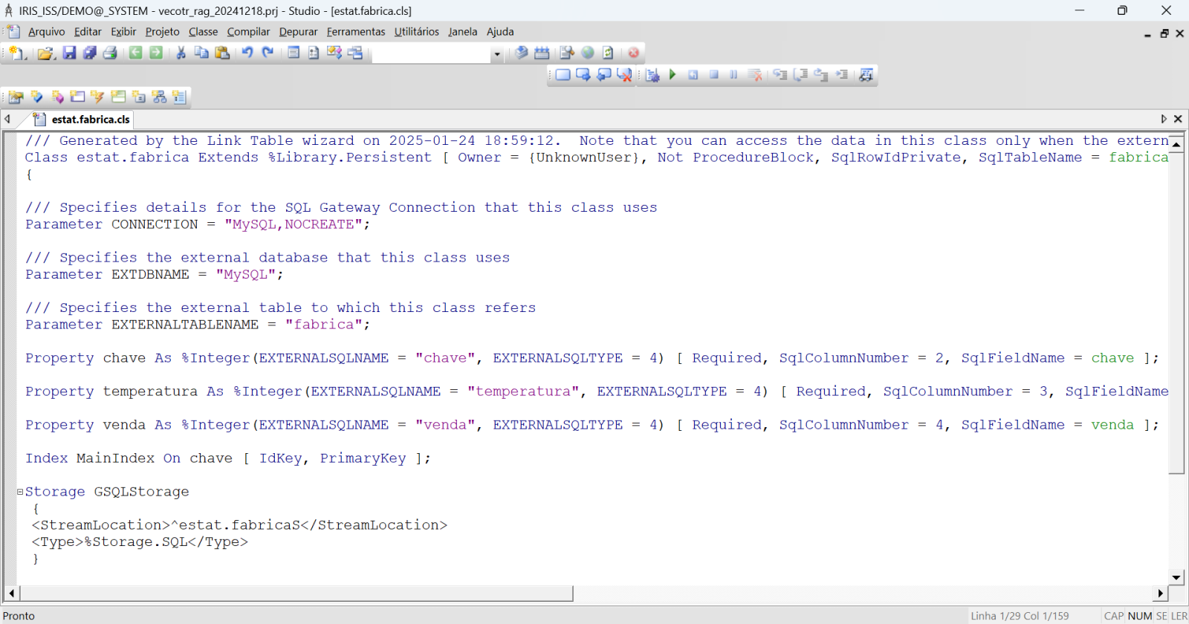Start debugging with green Go arrow
The image size is (1189, 624).
tap(673, 74)
